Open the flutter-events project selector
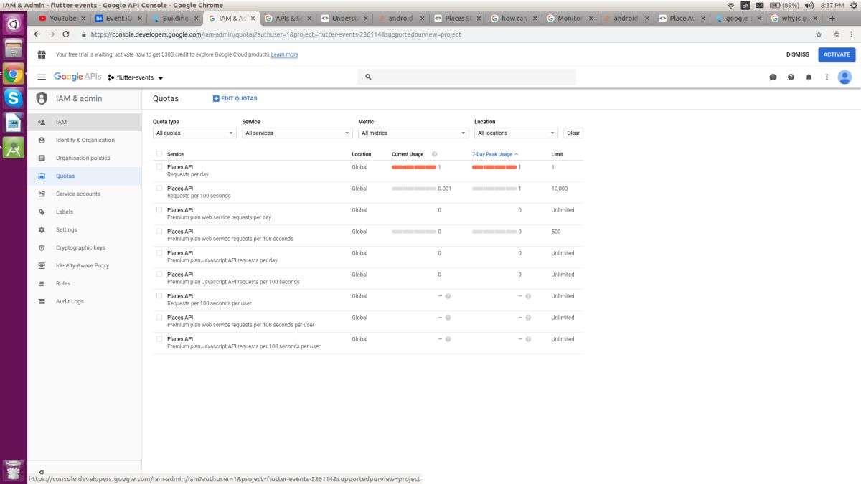Viewport: 861px width, 484px height. [x=136, y=77]
